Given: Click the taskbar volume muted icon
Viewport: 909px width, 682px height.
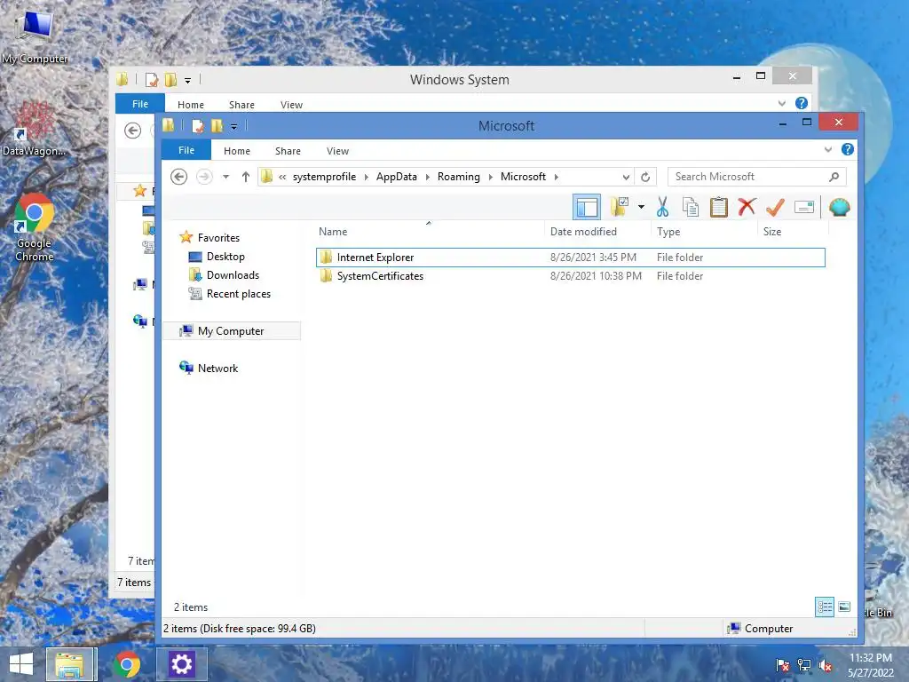Looking at the screenshot, I should point(825,664).
